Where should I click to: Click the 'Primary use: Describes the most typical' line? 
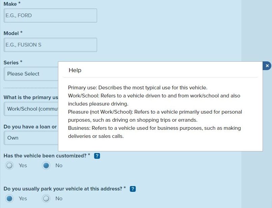tap(138, 88)
